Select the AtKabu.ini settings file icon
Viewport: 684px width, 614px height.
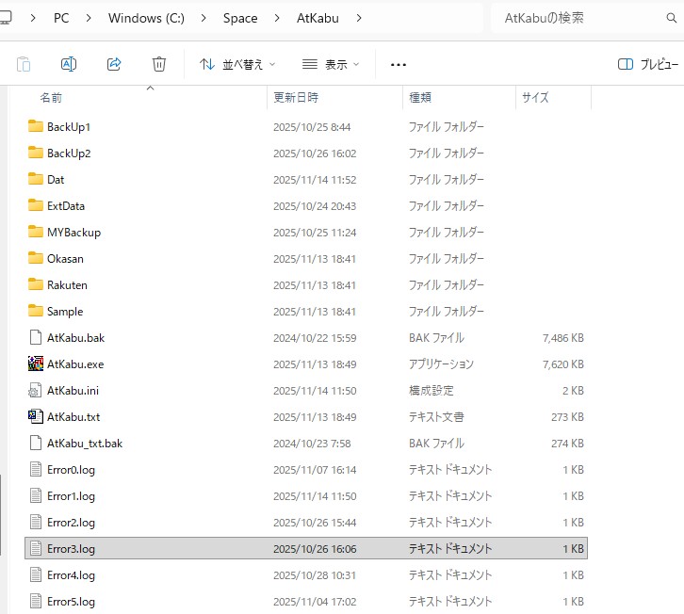click(36, 390)
